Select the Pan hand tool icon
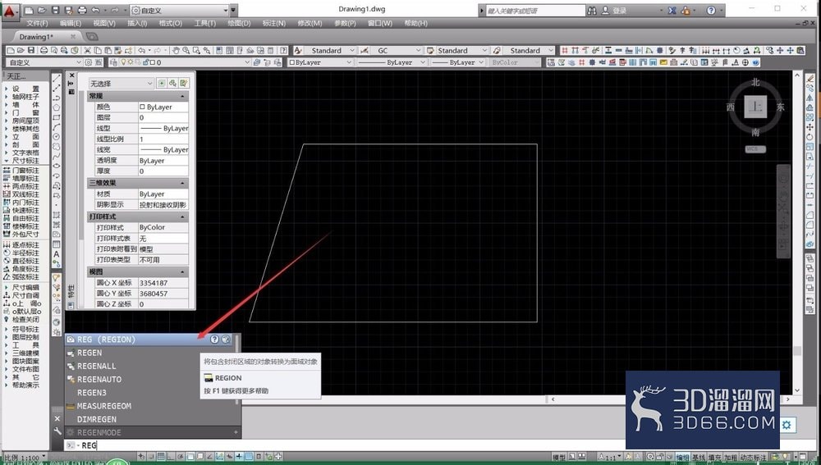Image resolution: width=821 pixels, height=465 pixels. point(176,50)
